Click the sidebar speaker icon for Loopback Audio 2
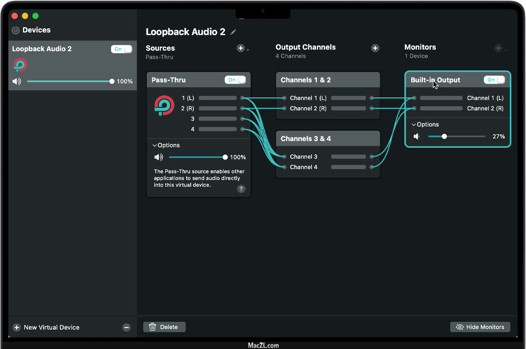The height and width of the screenshot is (349, 526). 17,81
